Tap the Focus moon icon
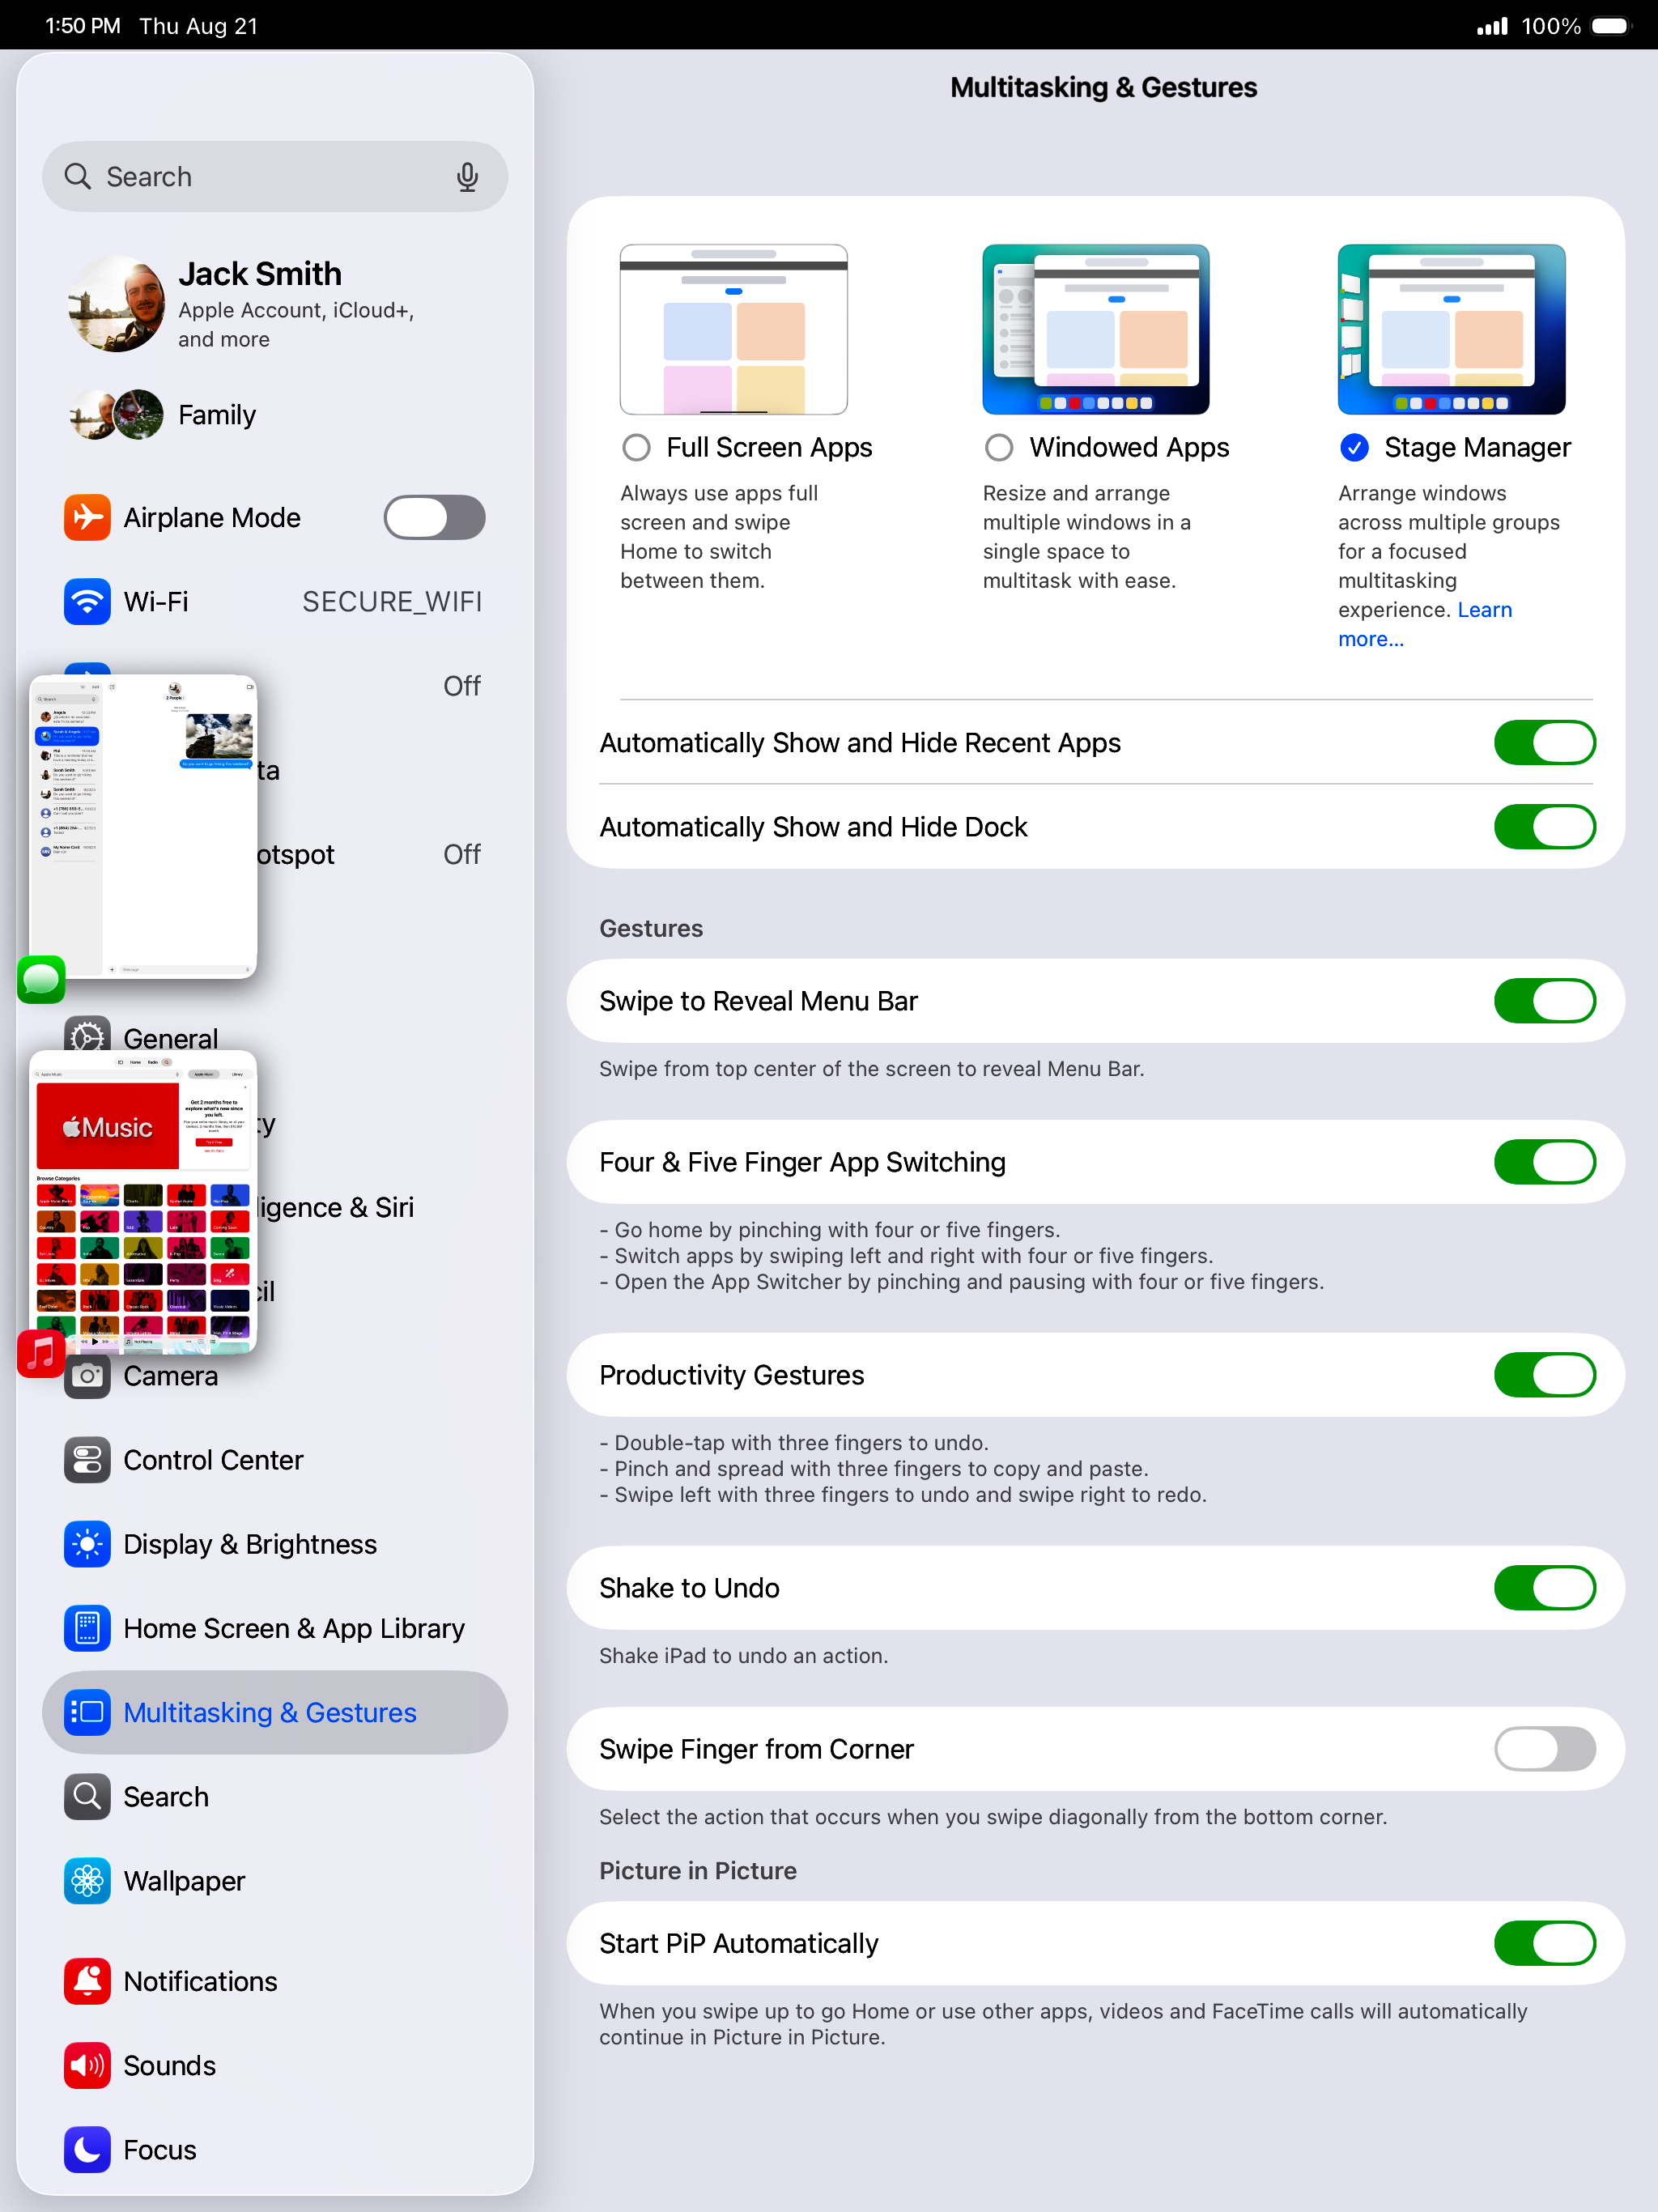1658x2212 pixels. 87,2150
